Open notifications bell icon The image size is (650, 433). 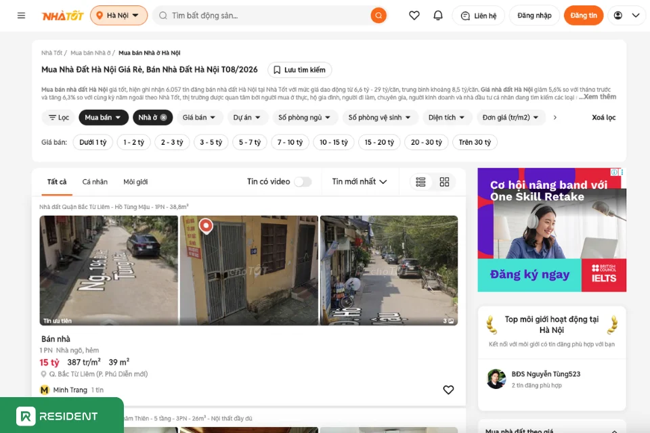438,16
